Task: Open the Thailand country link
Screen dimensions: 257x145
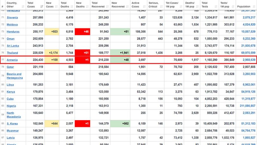Action: [x=12, y=53]
